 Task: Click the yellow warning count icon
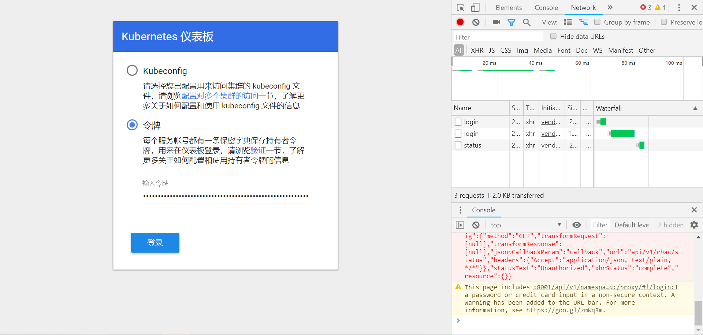[x=658, y=7]
